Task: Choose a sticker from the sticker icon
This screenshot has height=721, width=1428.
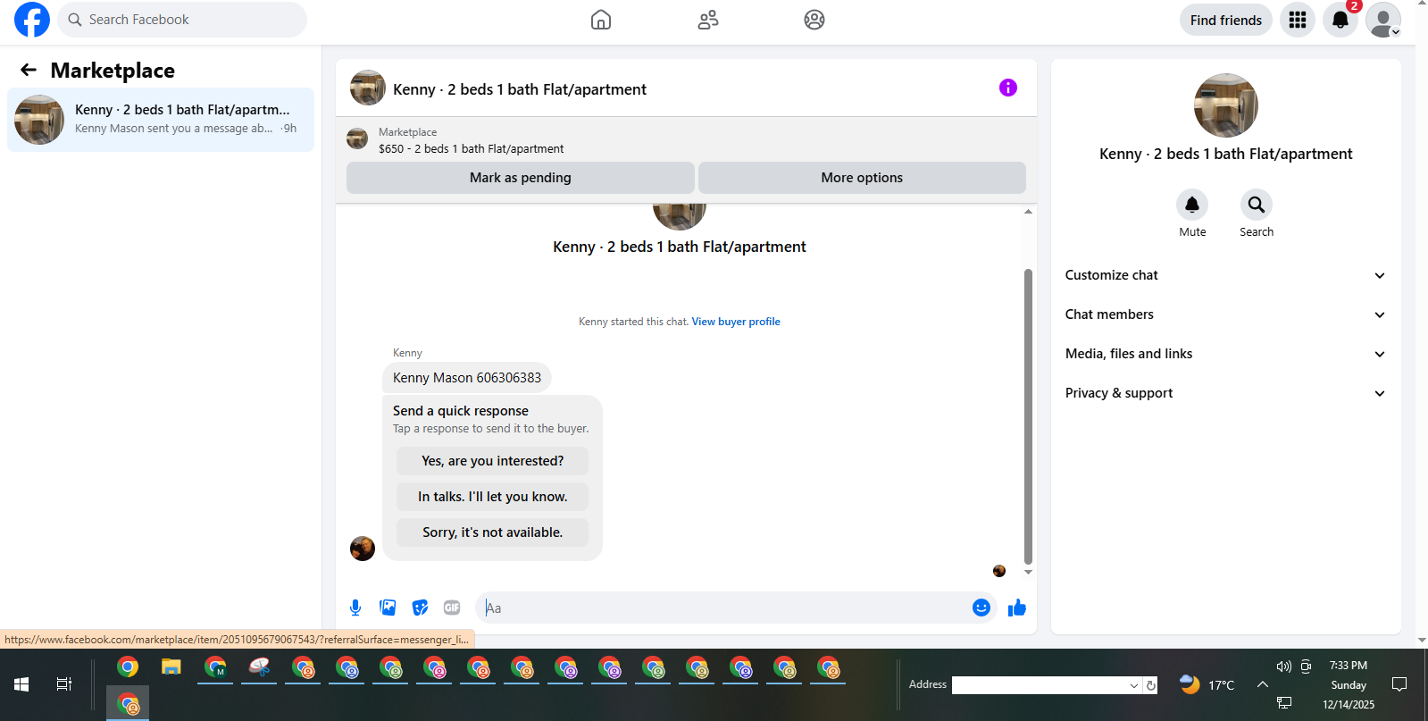Action: pyautogui.click(x=420, y=608)
